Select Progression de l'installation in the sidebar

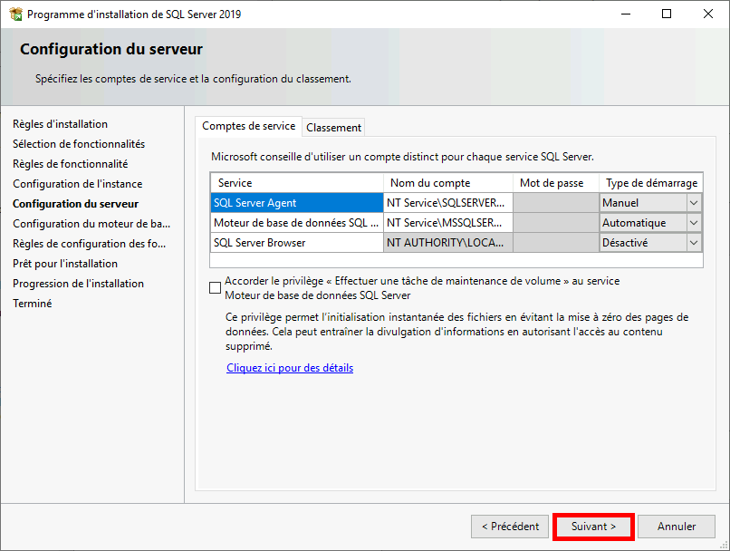(78, 283)
